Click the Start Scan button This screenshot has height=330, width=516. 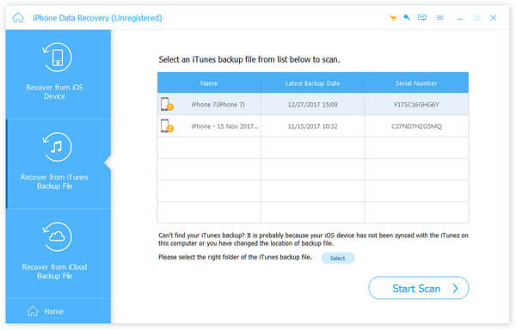[419, 288]
